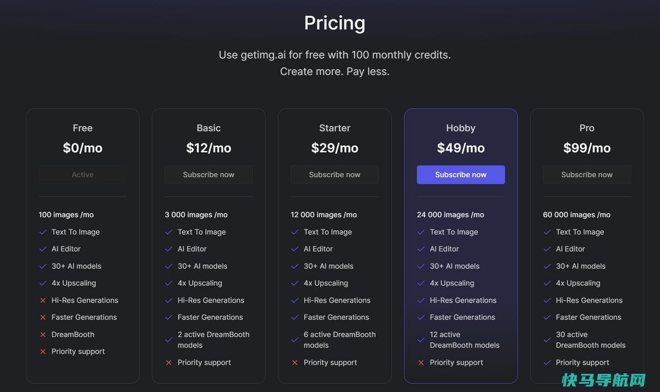The height and width of the screenshot is (392, 660).
Task: Click the red X beside Free plan DreamBooth
Action: click(43, 334)
